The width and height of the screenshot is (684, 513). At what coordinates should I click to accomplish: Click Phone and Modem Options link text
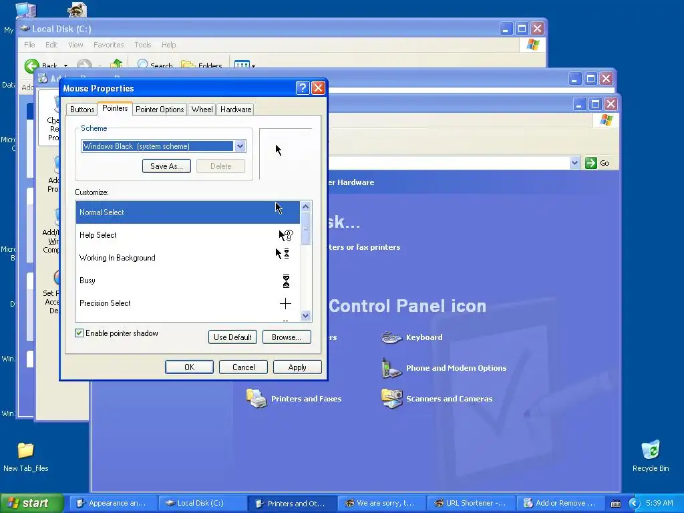[x=456, y=368]
